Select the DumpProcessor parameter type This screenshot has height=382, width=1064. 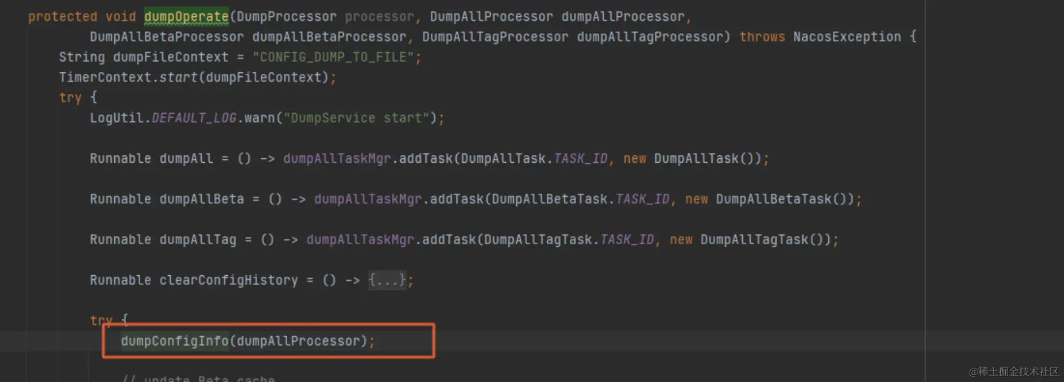287,16
